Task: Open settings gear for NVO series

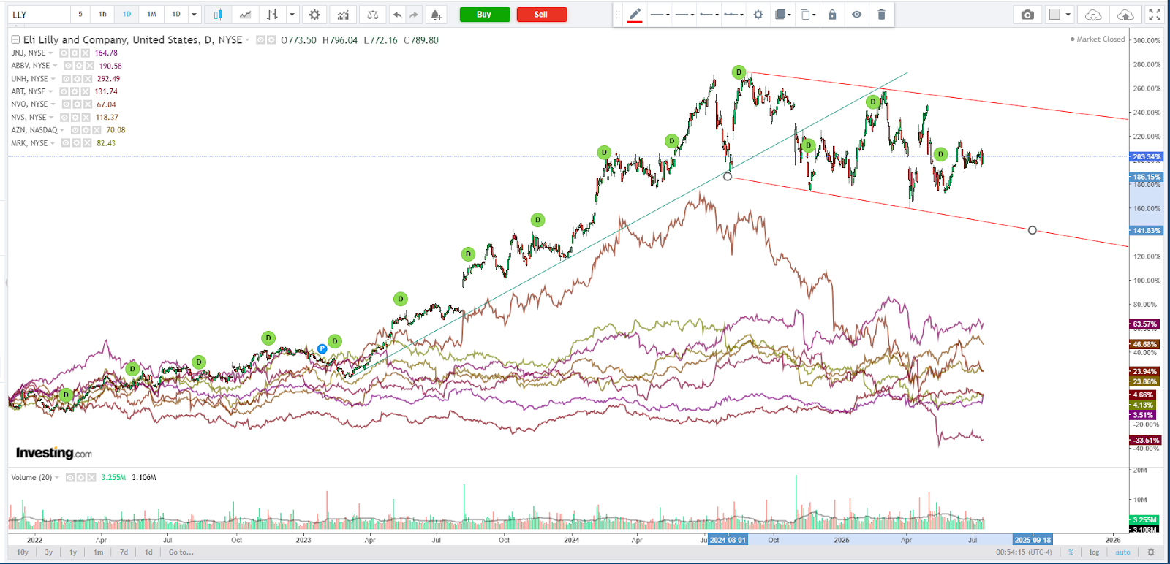Action: tap(77, 104)
